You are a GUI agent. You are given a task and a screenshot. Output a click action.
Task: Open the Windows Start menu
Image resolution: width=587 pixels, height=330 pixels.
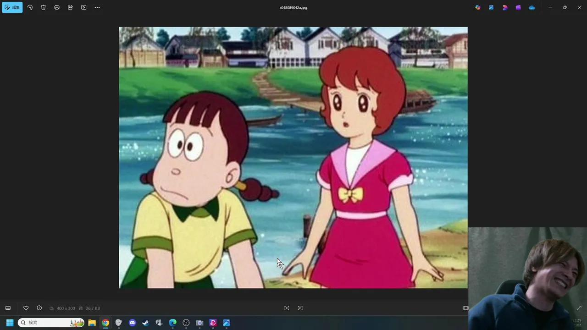(10, 323)
